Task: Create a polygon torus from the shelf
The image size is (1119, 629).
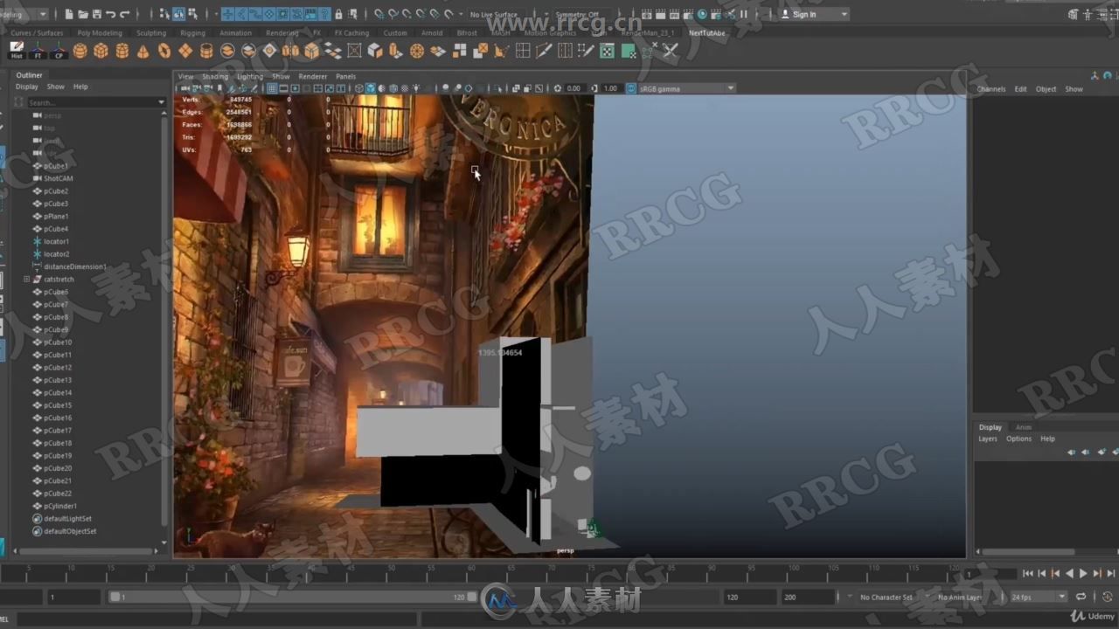Action: pos(163,51)
